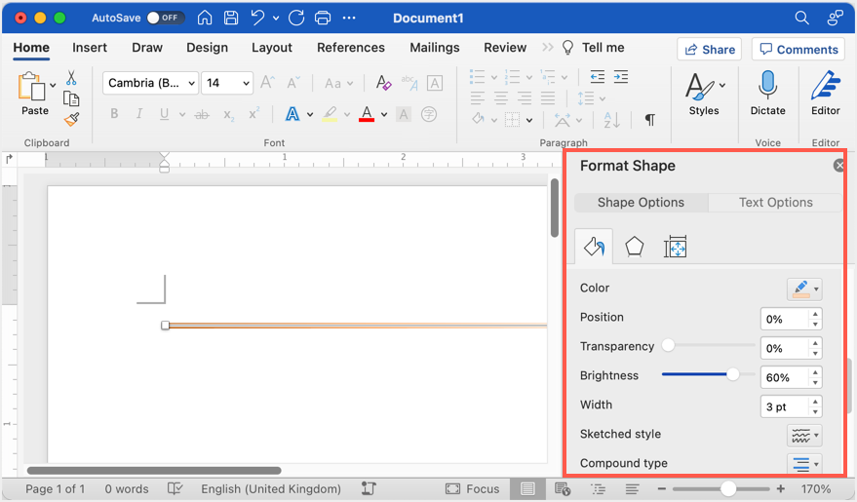Switch to the Insert ribbon tab
This screenshot has width=857, height=502.
click(90, 48)
